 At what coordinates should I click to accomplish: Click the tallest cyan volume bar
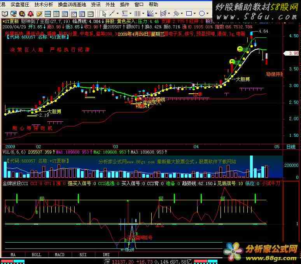coord(251,166)
